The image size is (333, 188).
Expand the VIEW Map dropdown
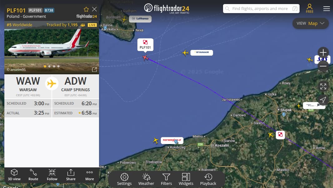tap(311, 23)
